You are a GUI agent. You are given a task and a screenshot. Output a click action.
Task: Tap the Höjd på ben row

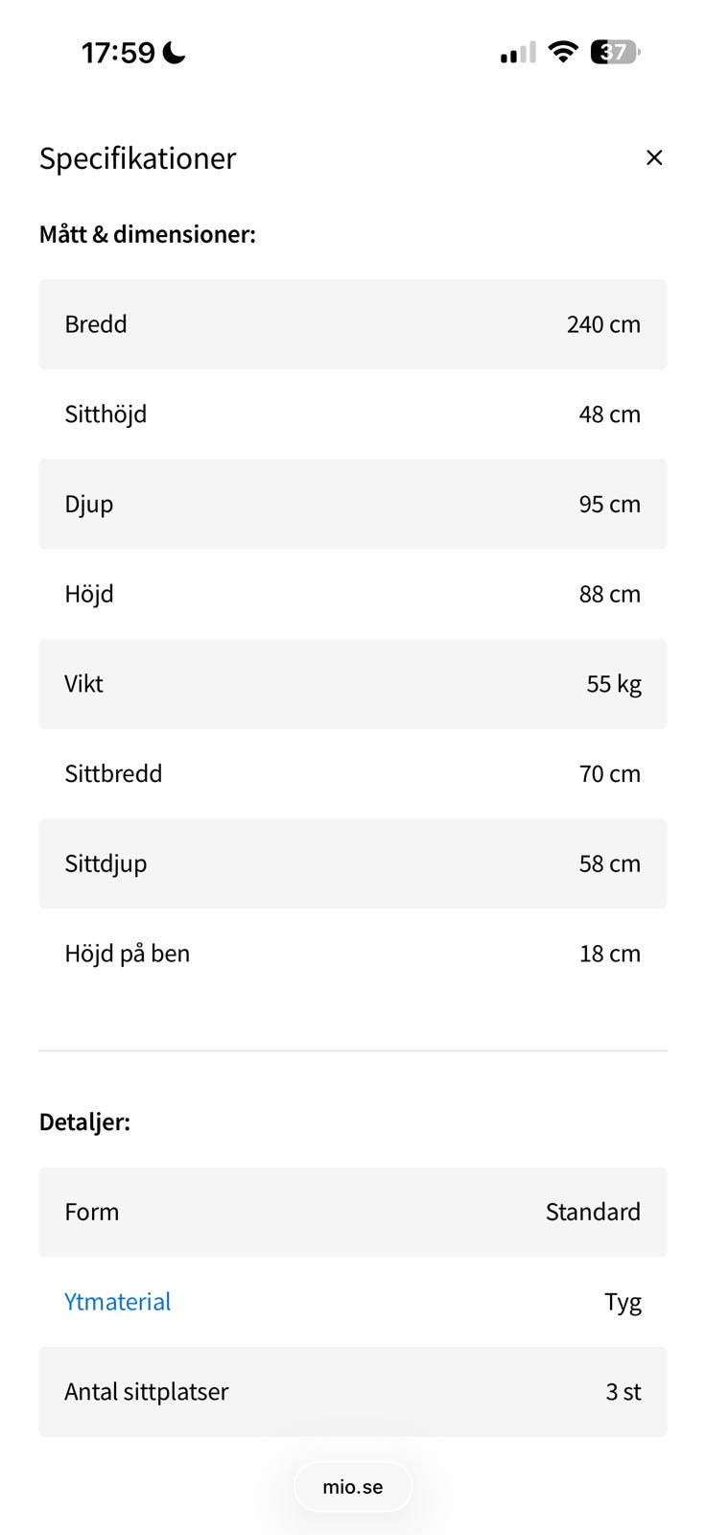coord(353,954)
